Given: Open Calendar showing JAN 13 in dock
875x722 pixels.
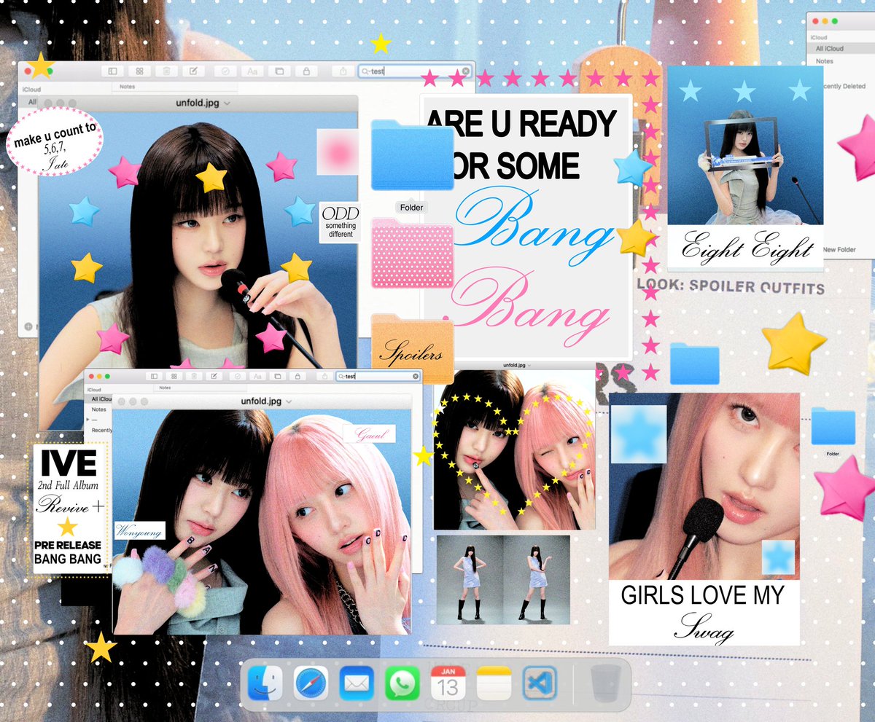Looking at the screenshot, I should pos(448,684).
